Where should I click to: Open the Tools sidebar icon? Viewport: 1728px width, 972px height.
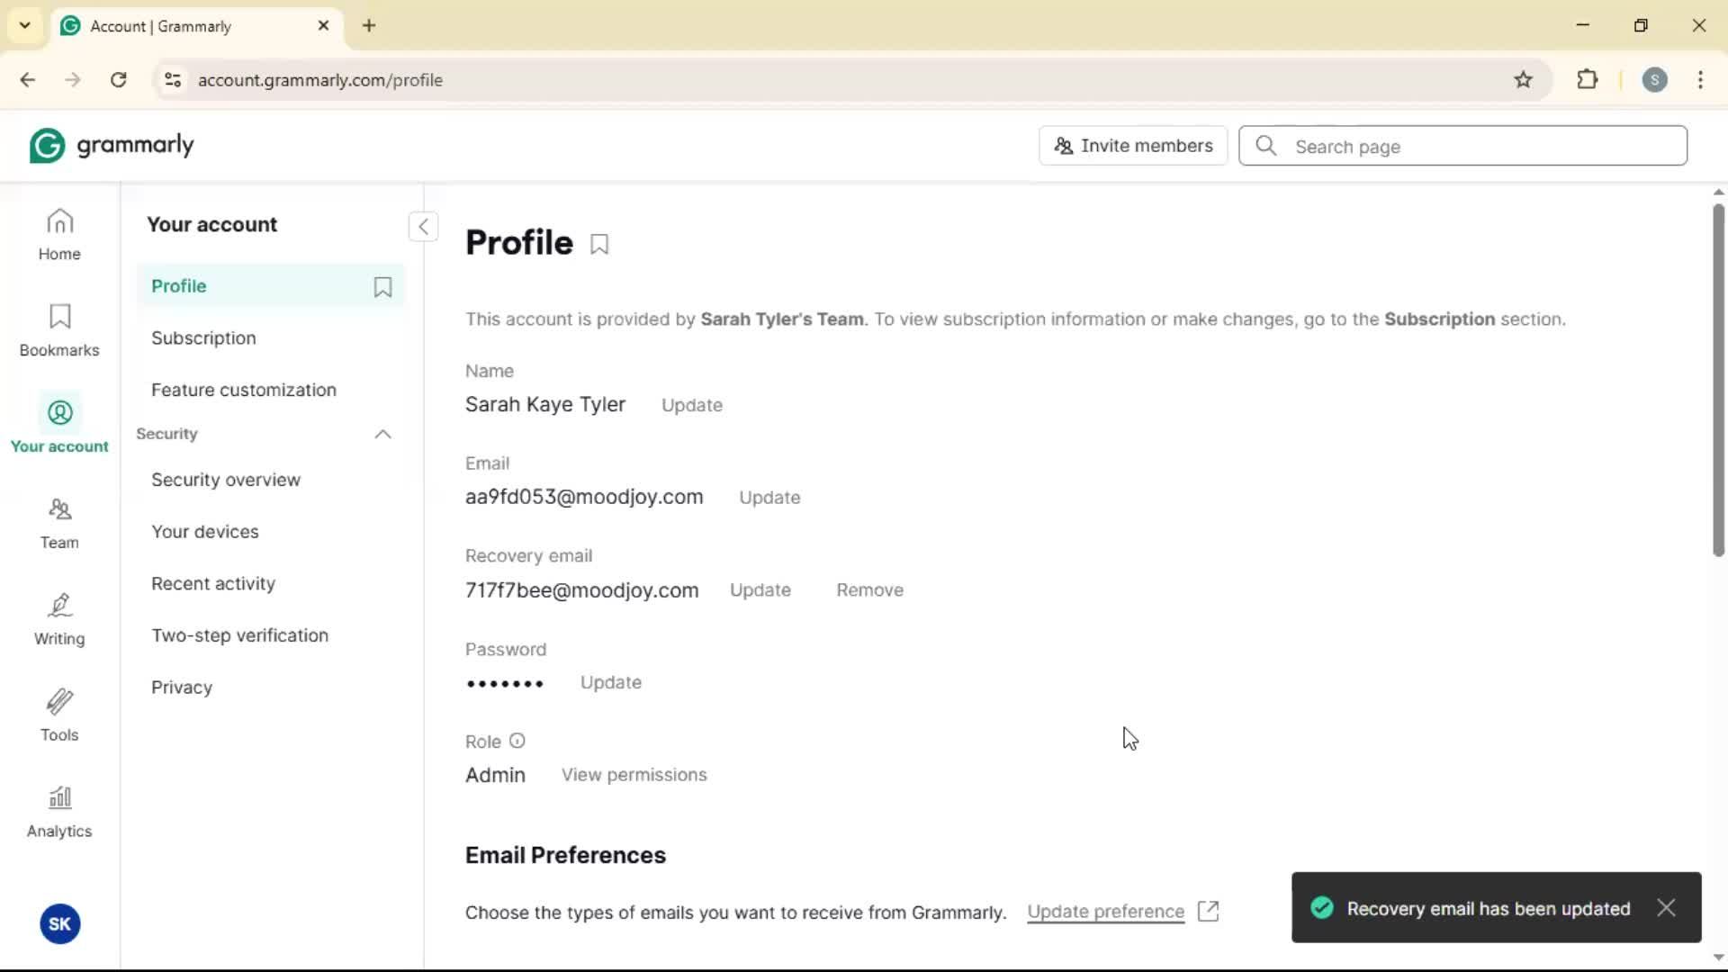[59, 715]
